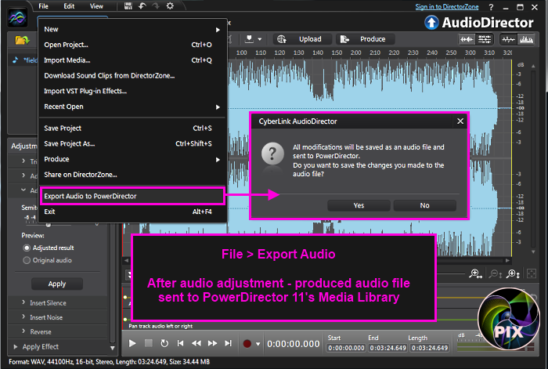Click the red Record button
Image resolution: width=548 pixels, height=369 pixels.
(x=247, y=343)
